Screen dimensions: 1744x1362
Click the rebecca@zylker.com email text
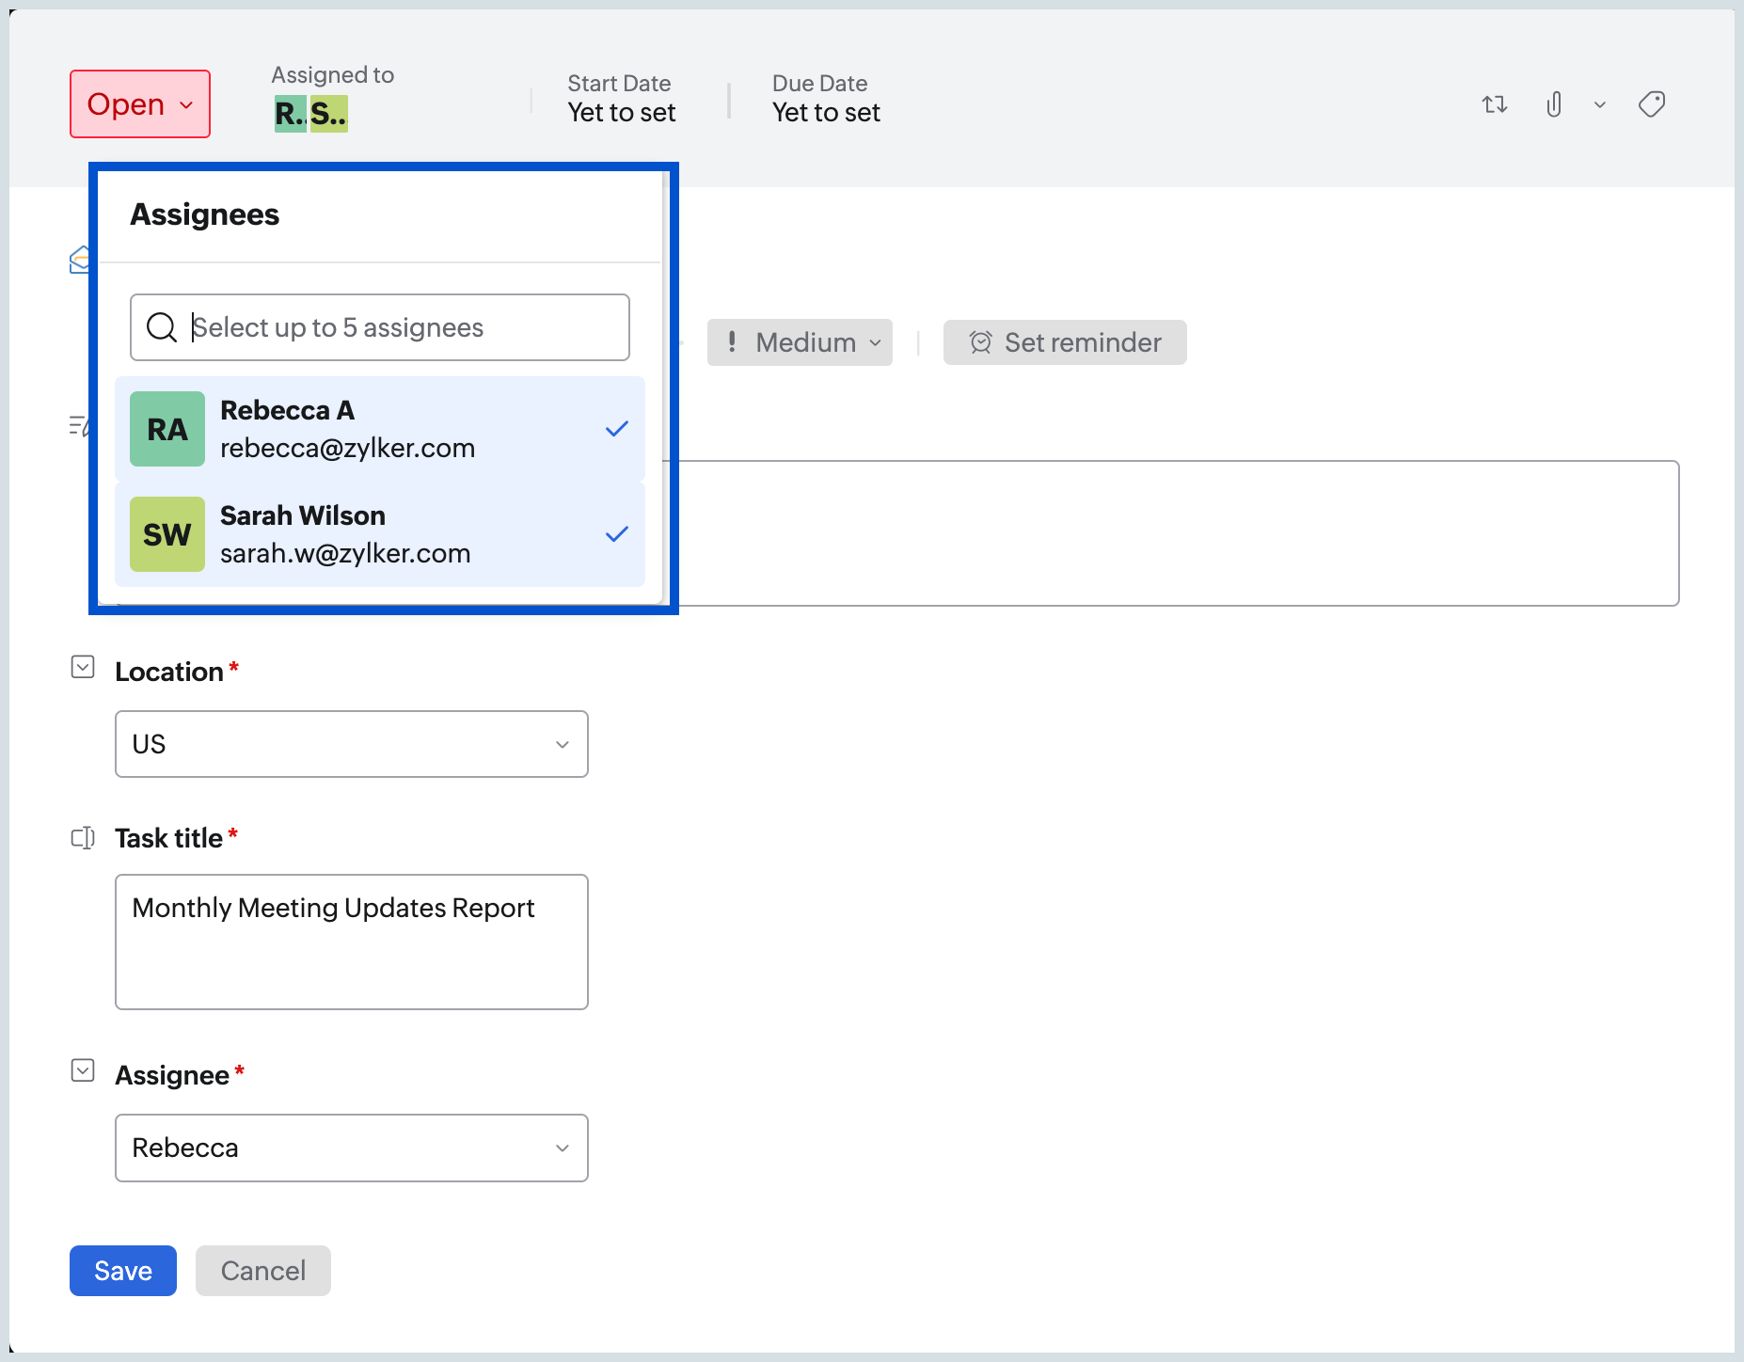pyautogui.click(x=347, y=448)
